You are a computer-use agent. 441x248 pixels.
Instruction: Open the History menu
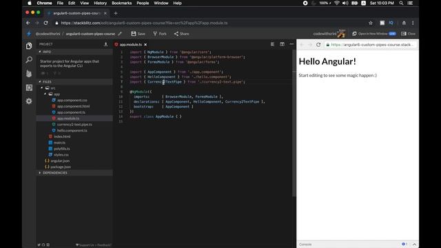point(100,3)
